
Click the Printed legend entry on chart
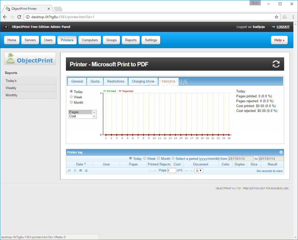pyautogui.click(x=110, y=91)
